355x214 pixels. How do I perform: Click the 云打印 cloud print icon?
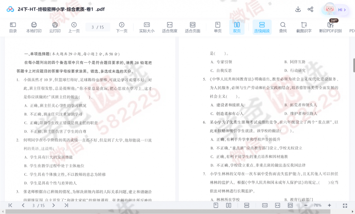55,28
